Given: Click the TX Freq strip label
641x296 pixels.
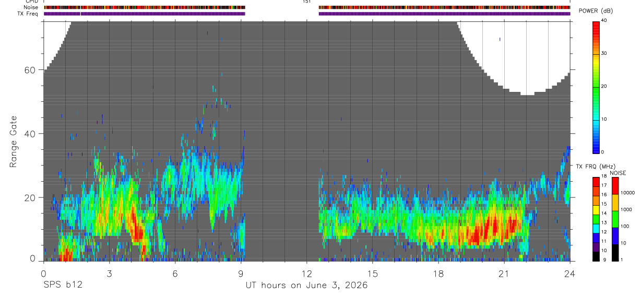Looking at the screenshot, I should [x=28, y=14].
